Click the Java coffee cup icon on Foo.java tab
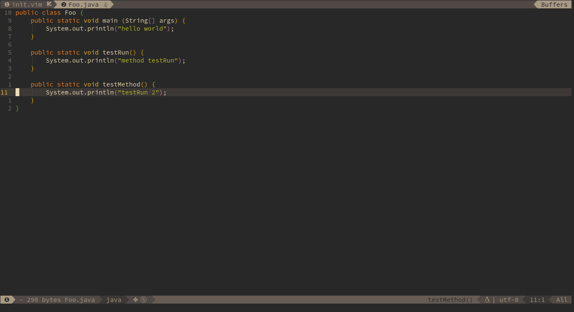Viewport: 574px width, 312px height. pos(106,5)
